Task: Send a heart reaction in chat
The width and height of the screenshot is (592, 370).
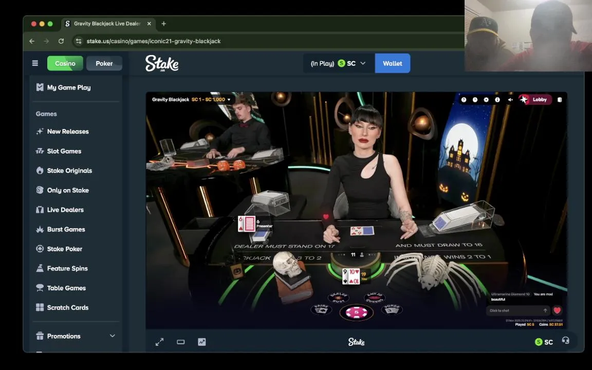Action: click(x=557, y=311)
